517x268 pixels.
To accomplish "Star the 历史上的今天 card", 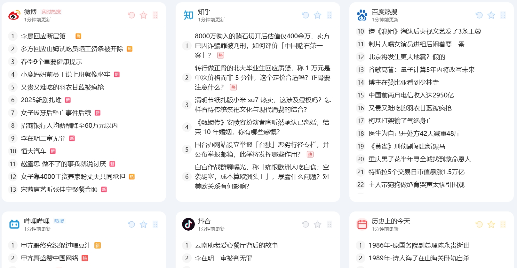I will pyautogui.click(x=491, y=224).
